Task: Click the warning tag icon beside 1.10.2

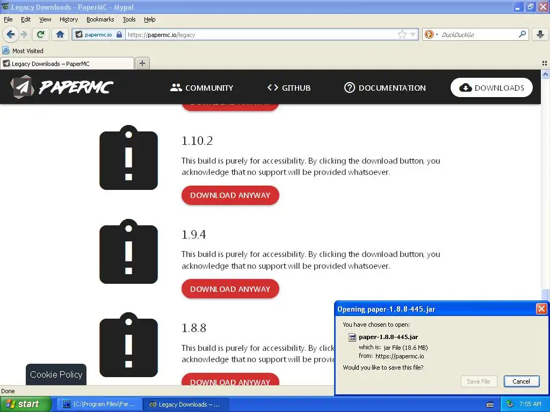Action: pos(129,158)
